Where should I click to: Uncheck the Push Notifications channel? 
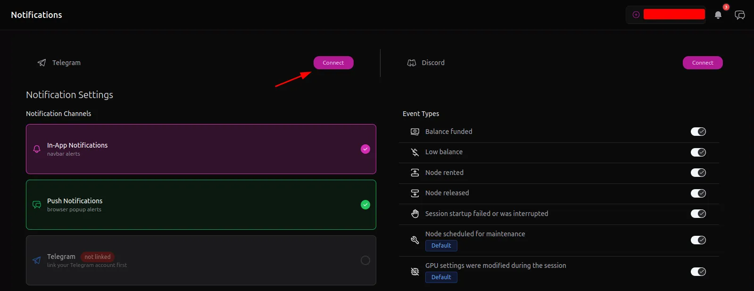[365, 205]
